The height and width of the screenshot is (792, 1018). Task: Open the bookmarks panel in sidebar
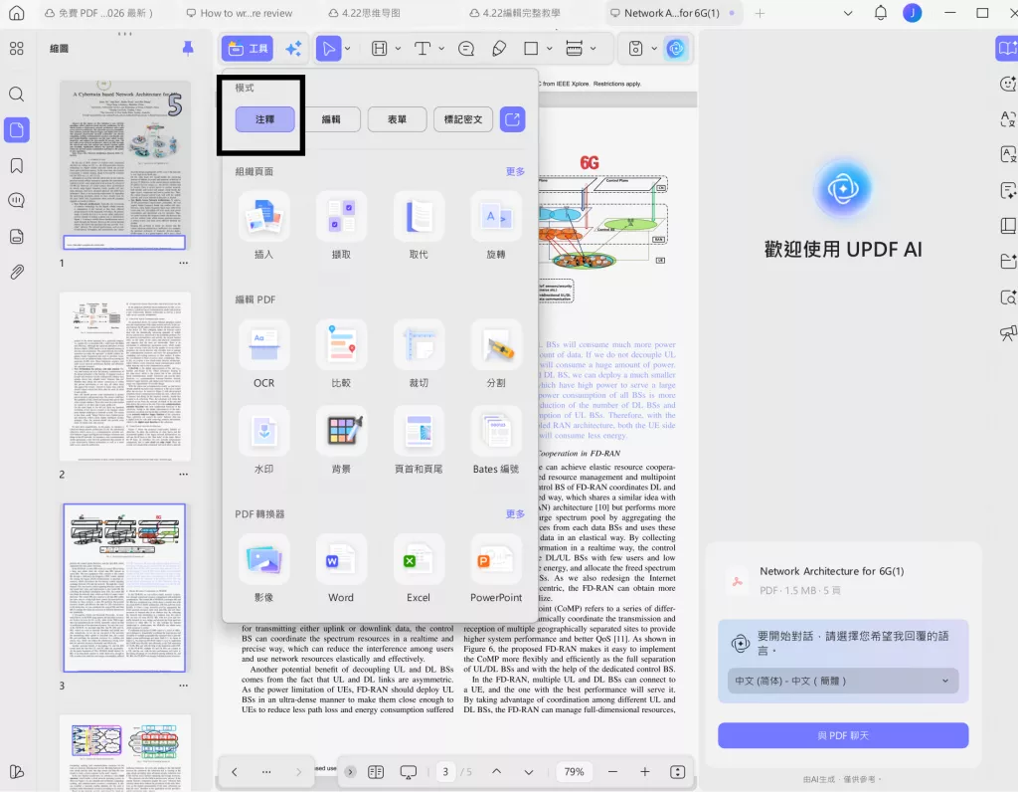click(17, 166)
